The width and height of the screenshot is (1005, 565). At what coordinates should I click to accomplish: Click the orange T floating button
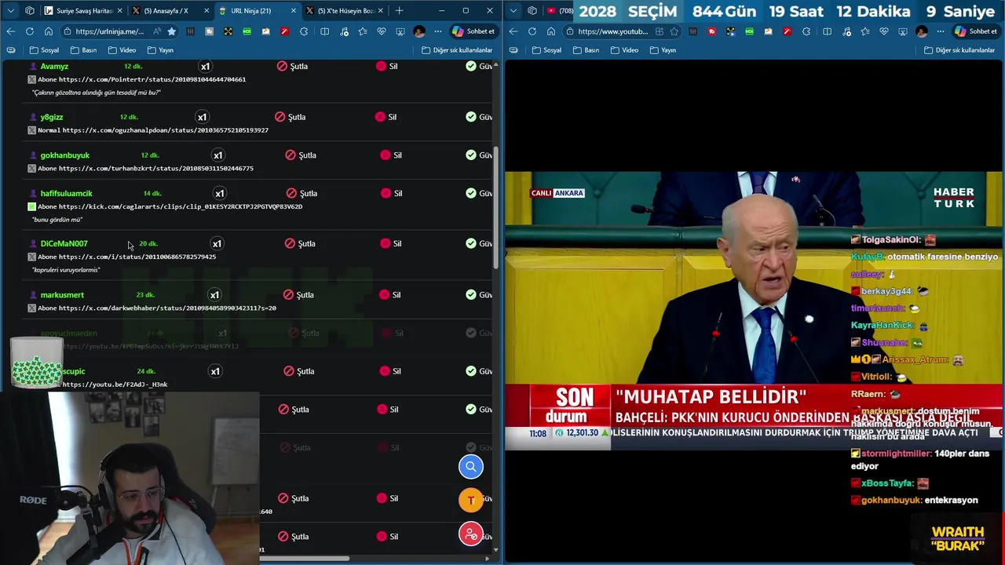[470, 501]
